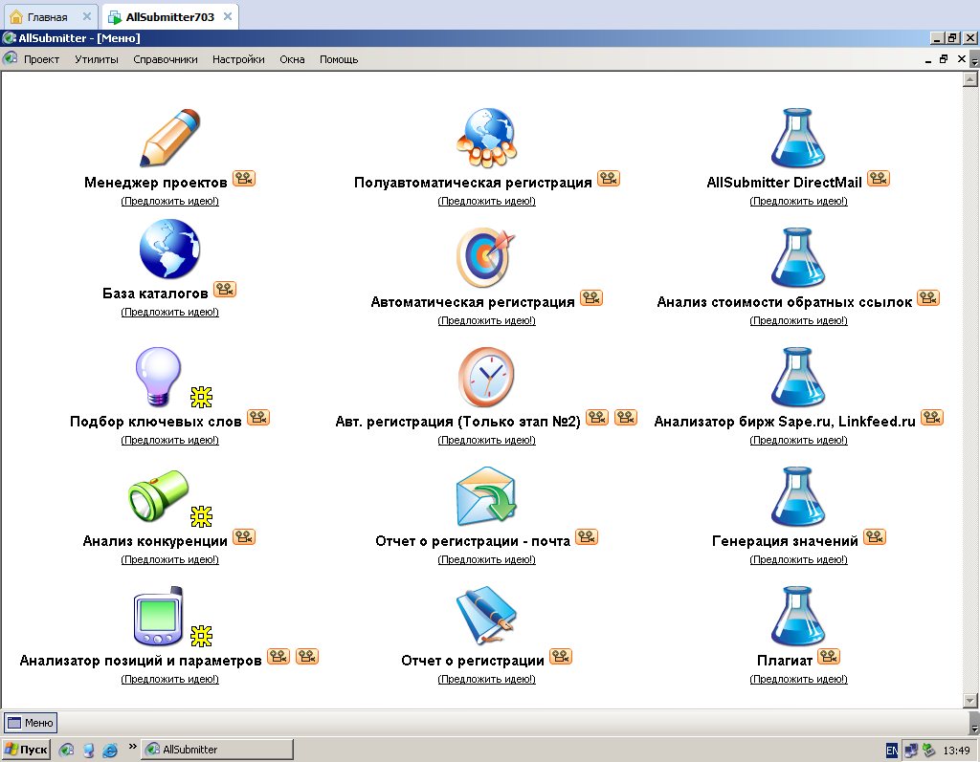
Task: Click video icon beside Полуавтоматическая регистрация
Action: 609,179
